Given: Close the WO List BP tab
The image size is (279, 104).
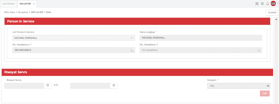Looking at the screenshot, I should [34, 4].
